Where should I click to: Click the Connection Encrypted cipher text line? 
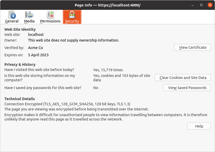[67, 104]
